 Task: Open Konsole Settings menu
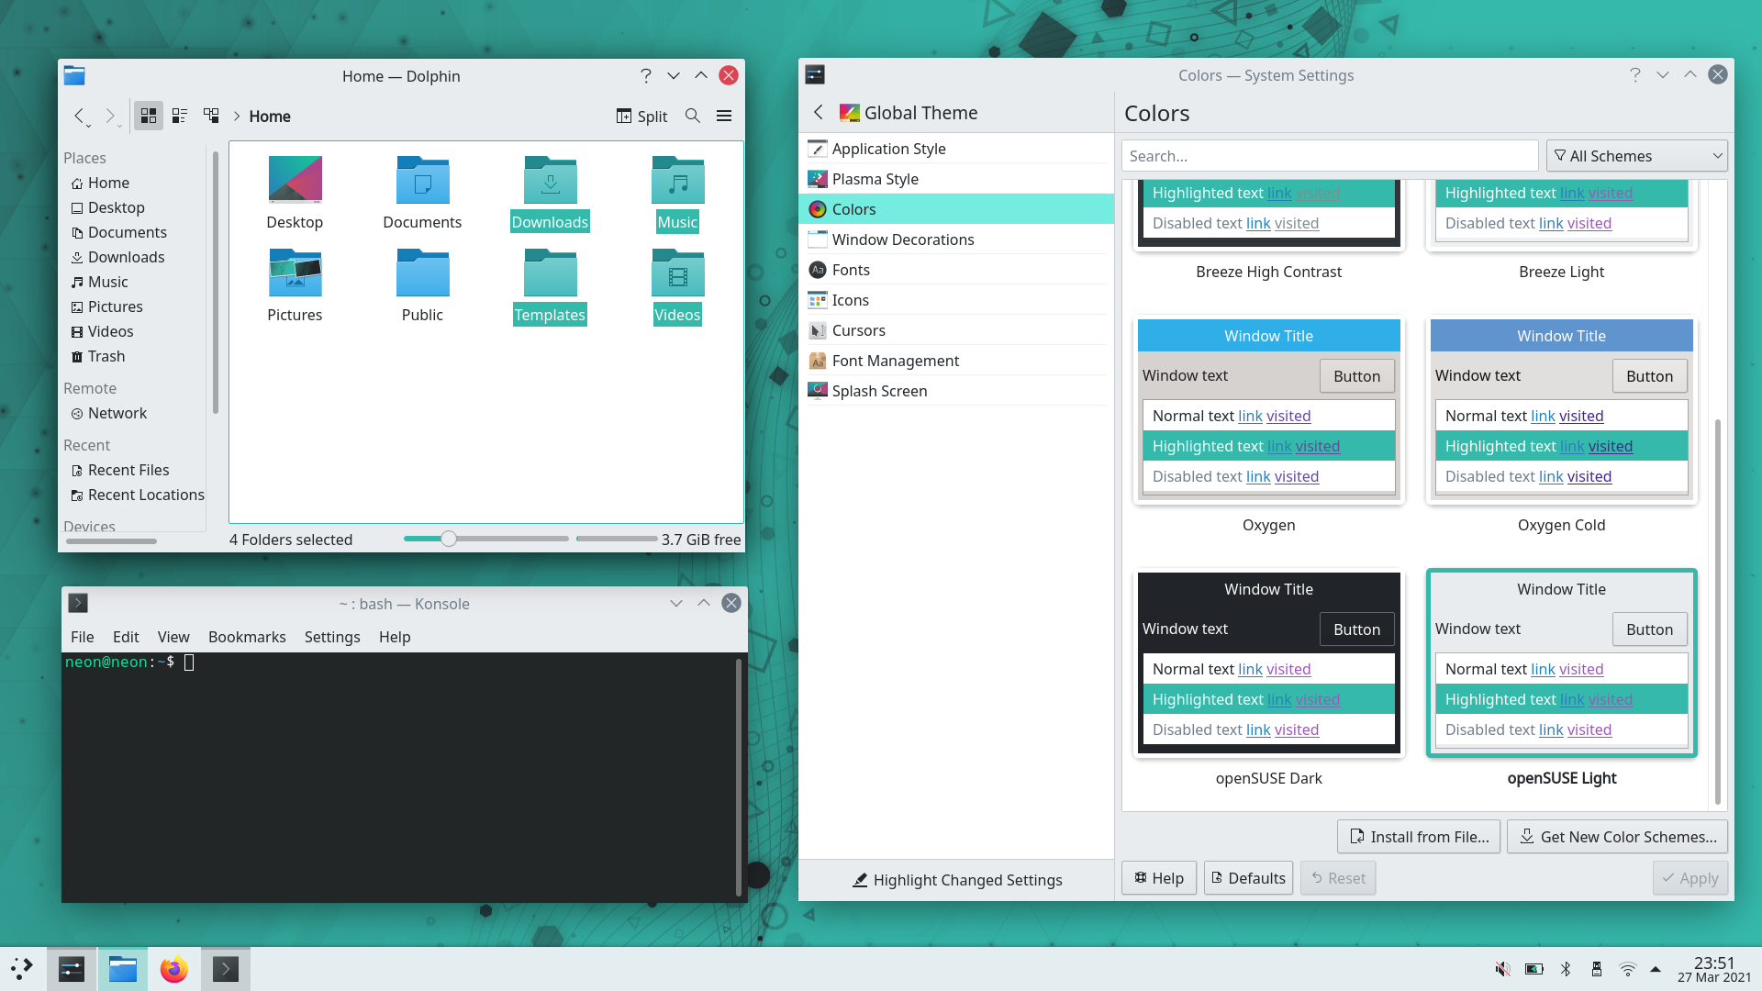click(x=332, y=637)
